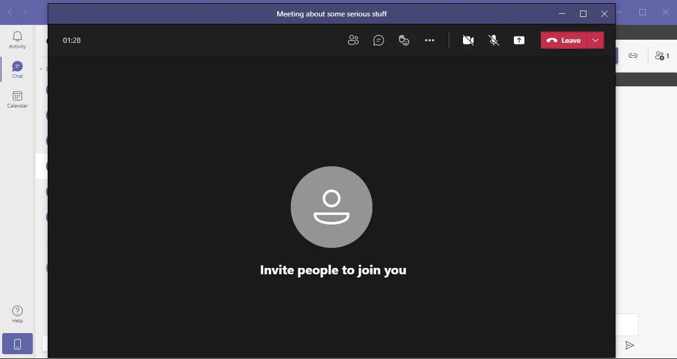Collapse the chat list panel
The image size is (677, 359).
40,69
